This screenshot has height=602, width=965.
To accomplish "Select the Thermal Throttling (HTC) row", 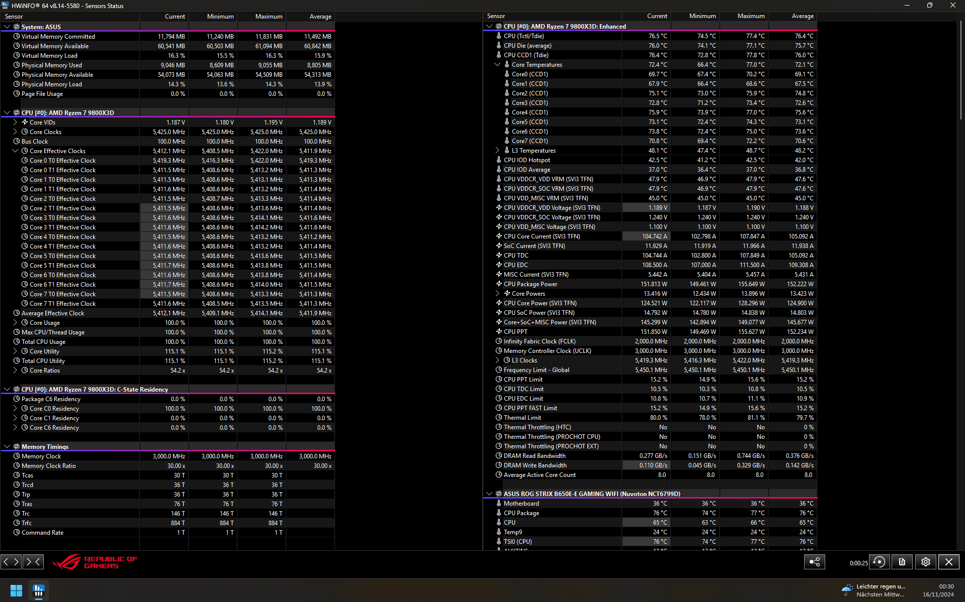I will click(x=650, y=427).
